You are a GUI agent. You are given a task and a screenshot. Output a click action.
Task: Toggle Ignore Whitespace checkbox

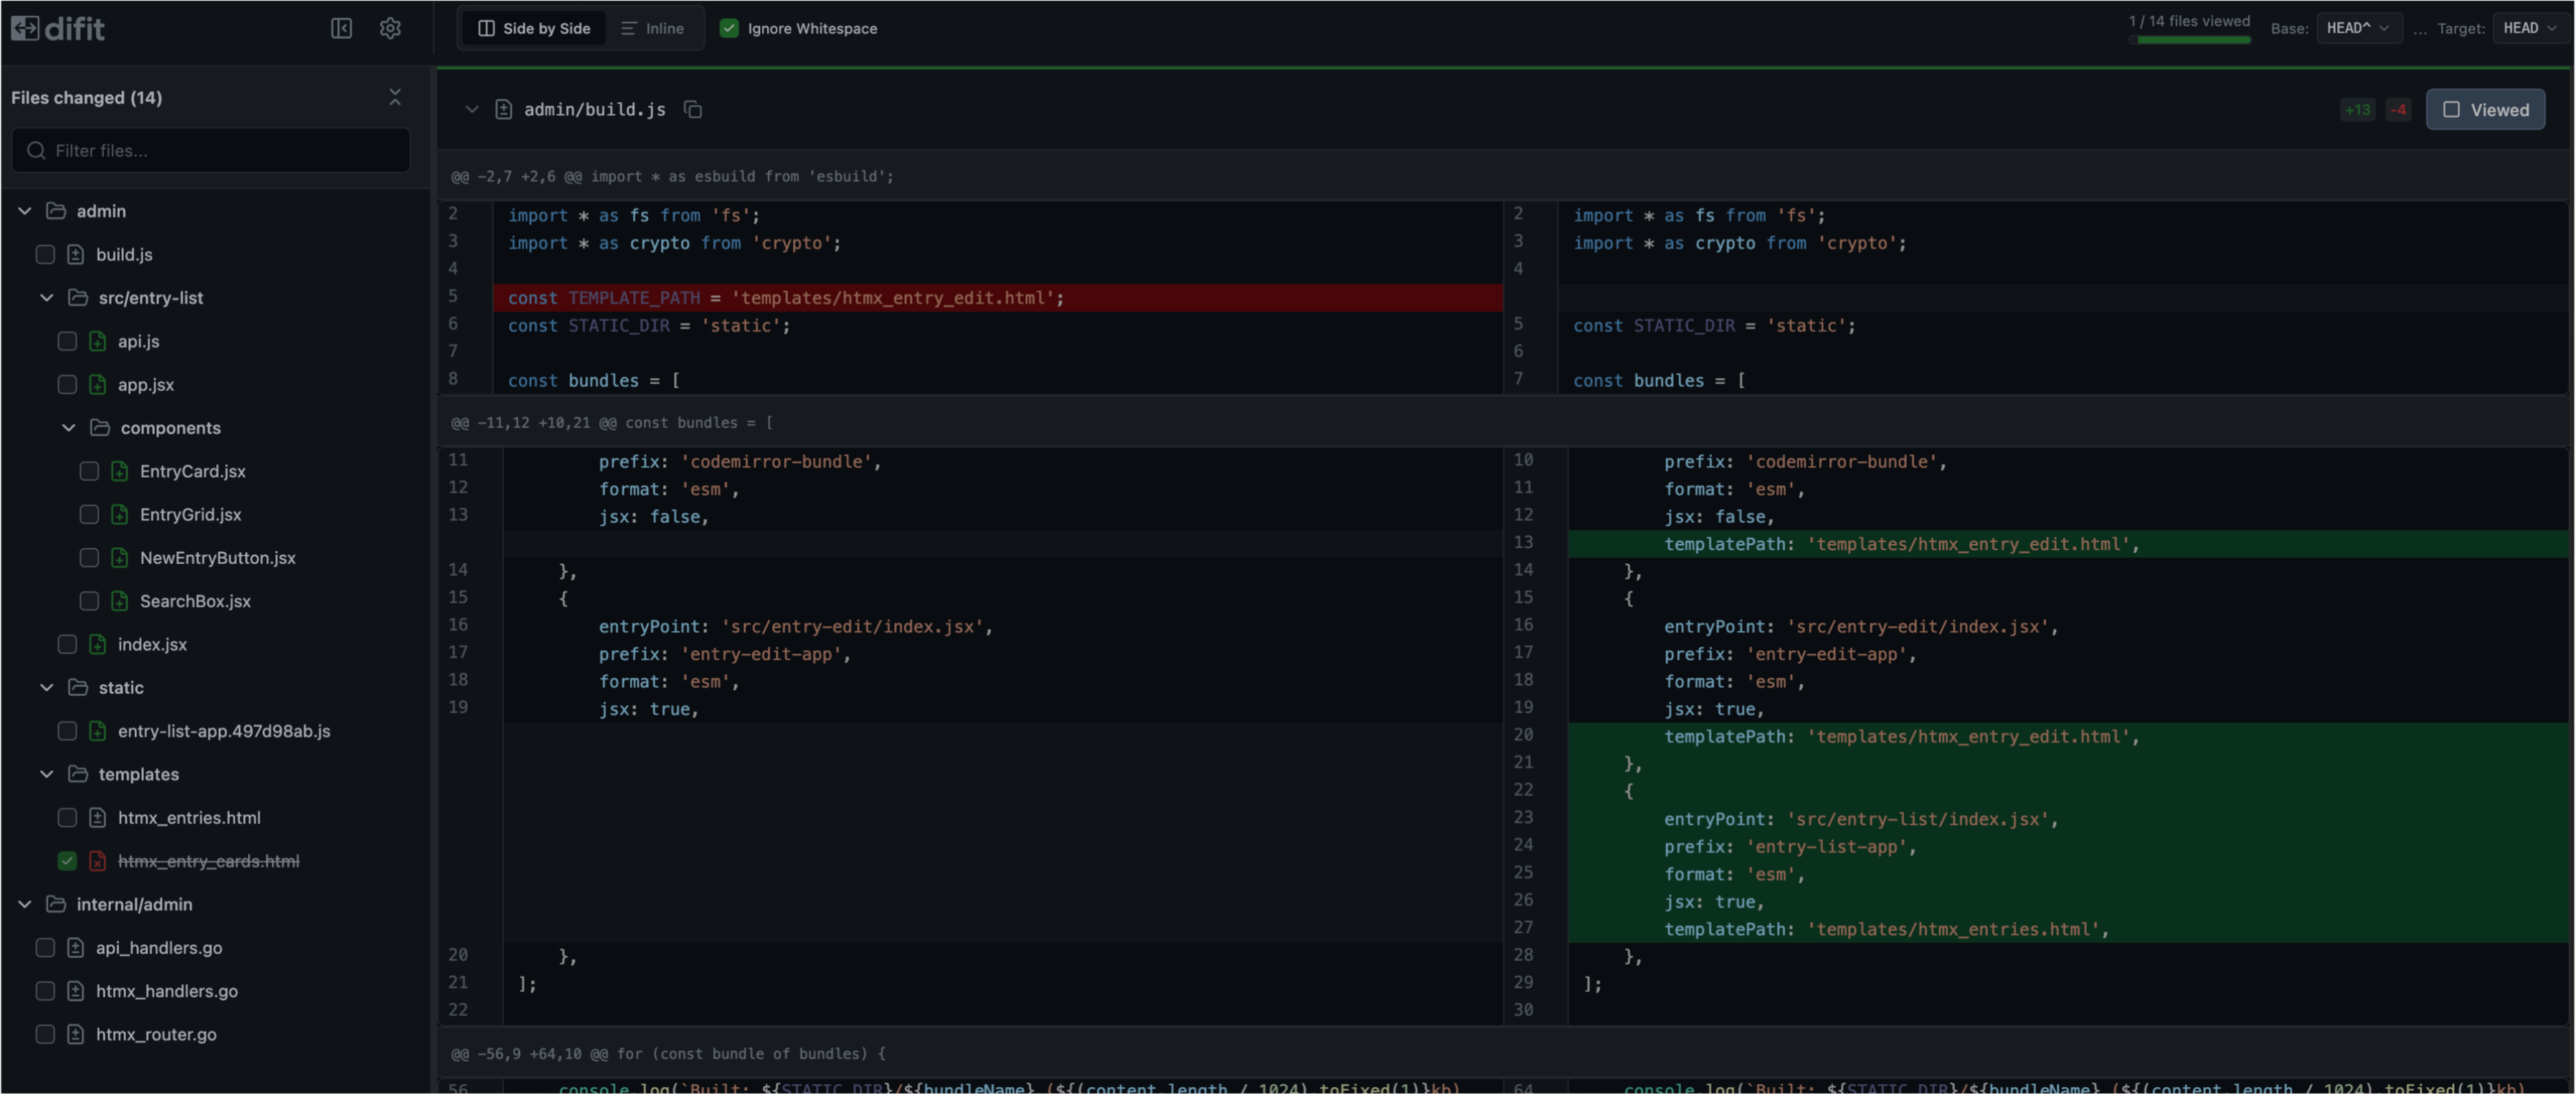pos(729,28)
